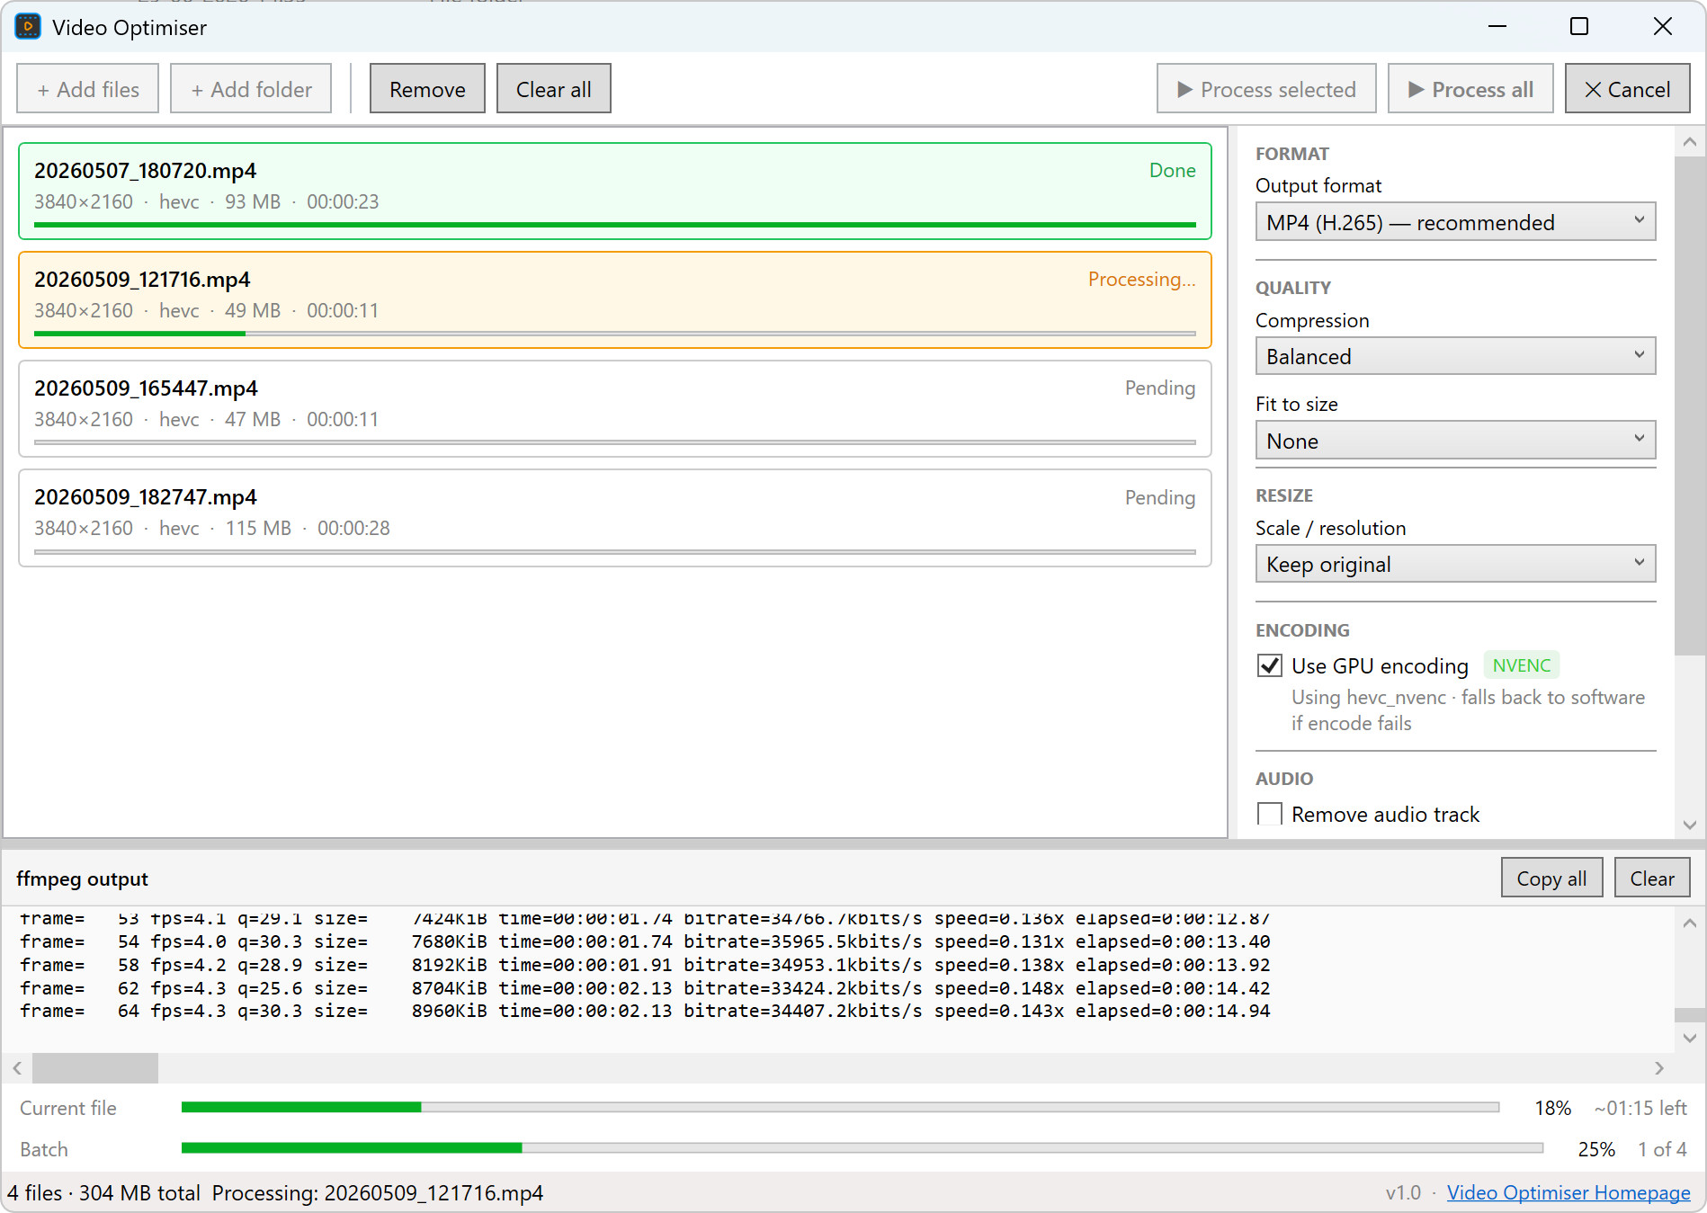
Task: Click the Batch progress bar
Action: 862,1147
